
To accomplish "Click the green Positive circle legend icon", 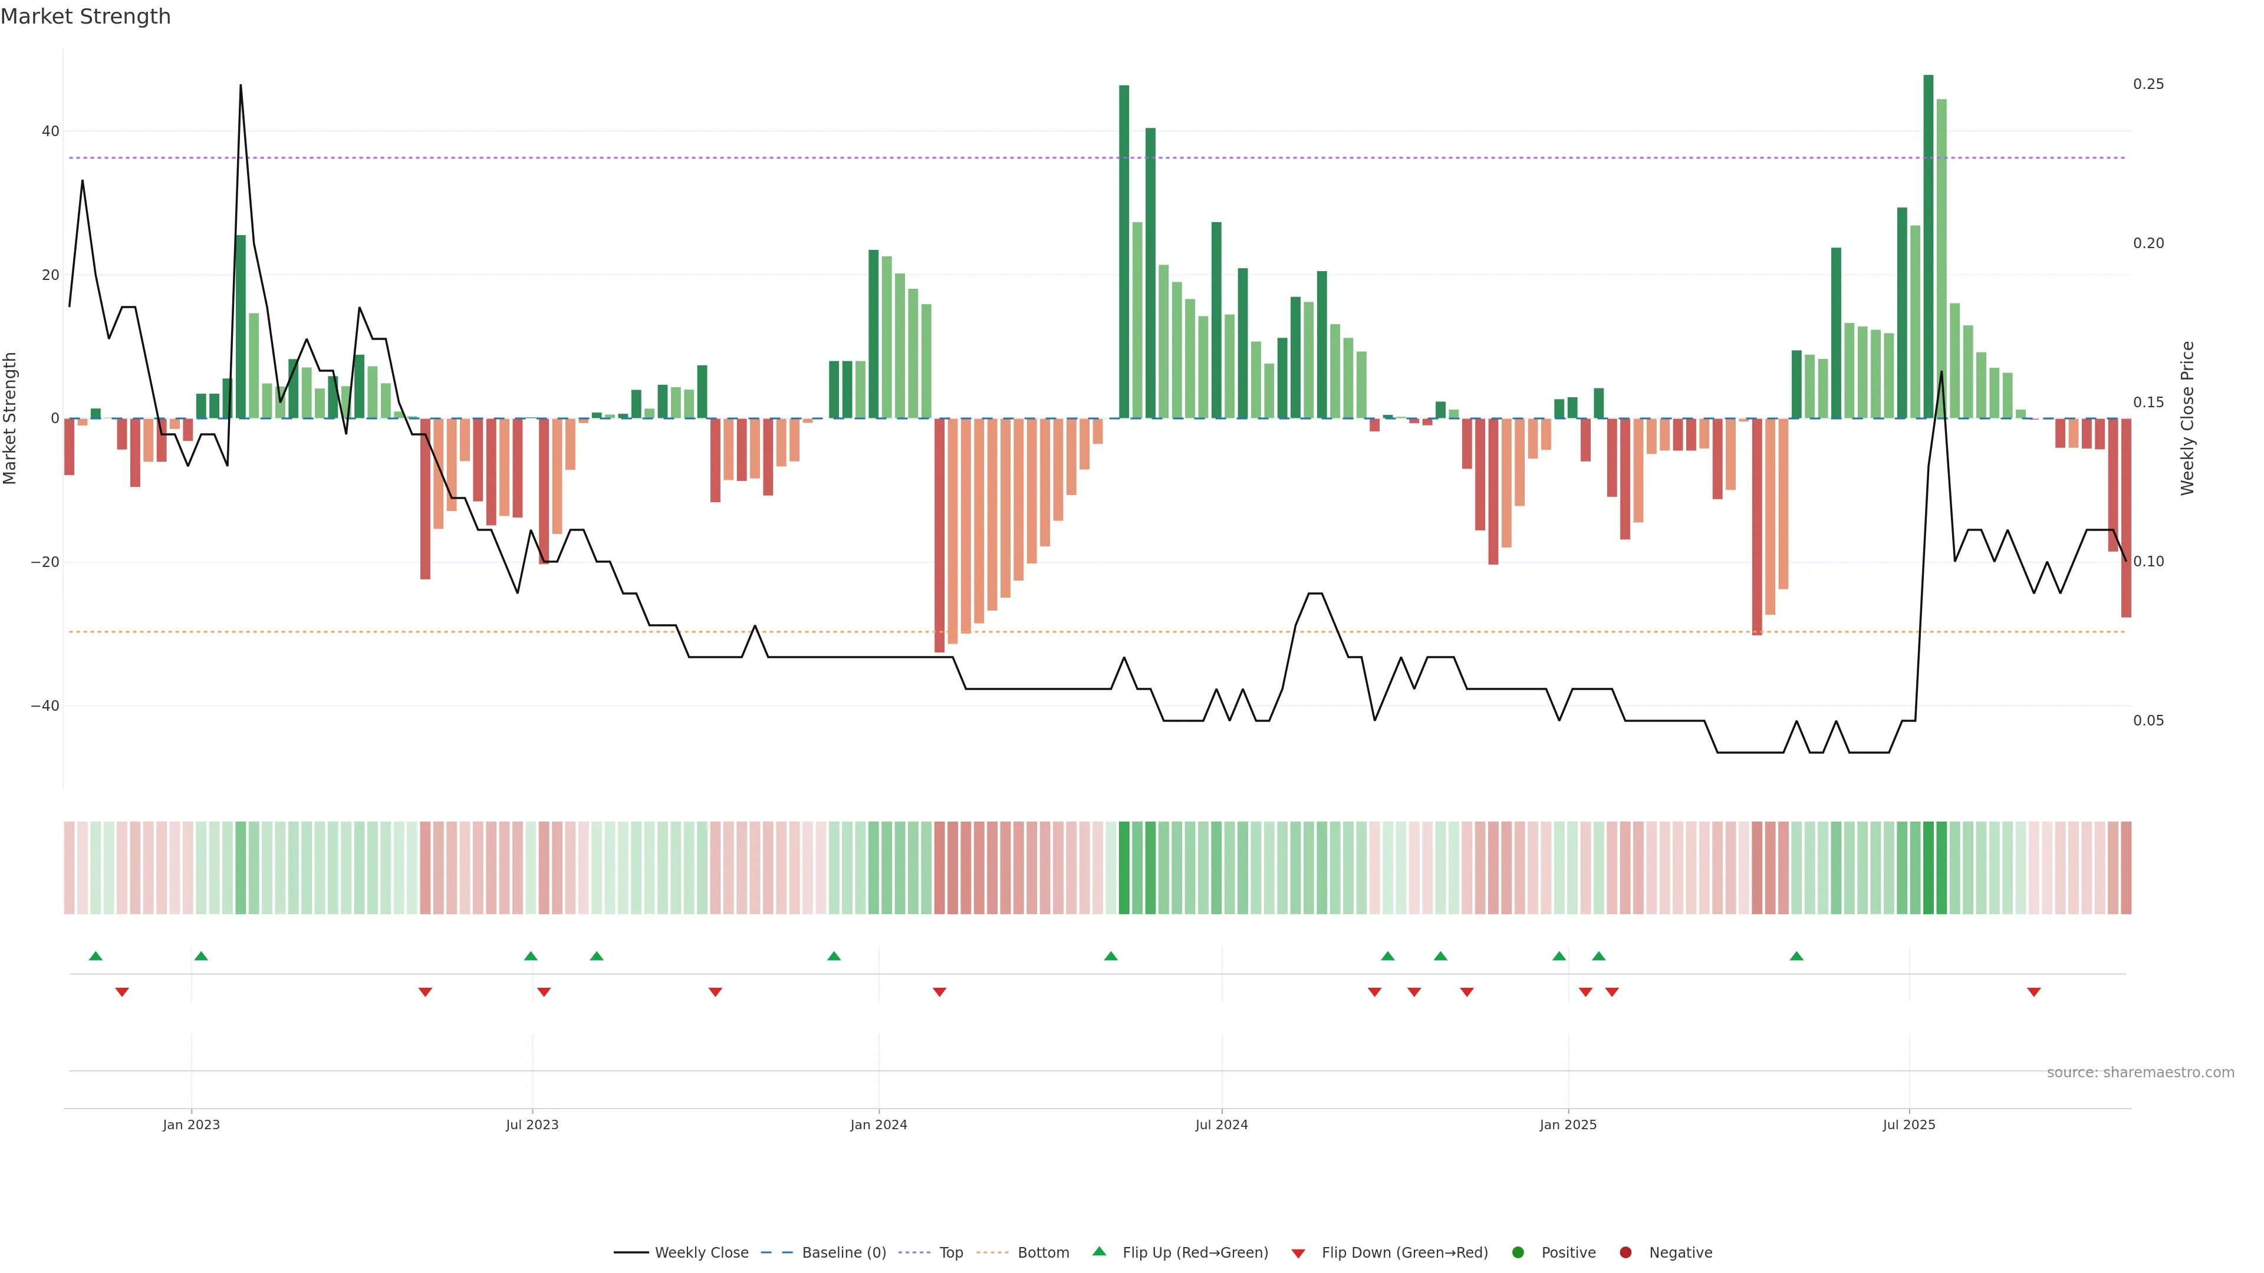I will [x=1518, y=1253].
